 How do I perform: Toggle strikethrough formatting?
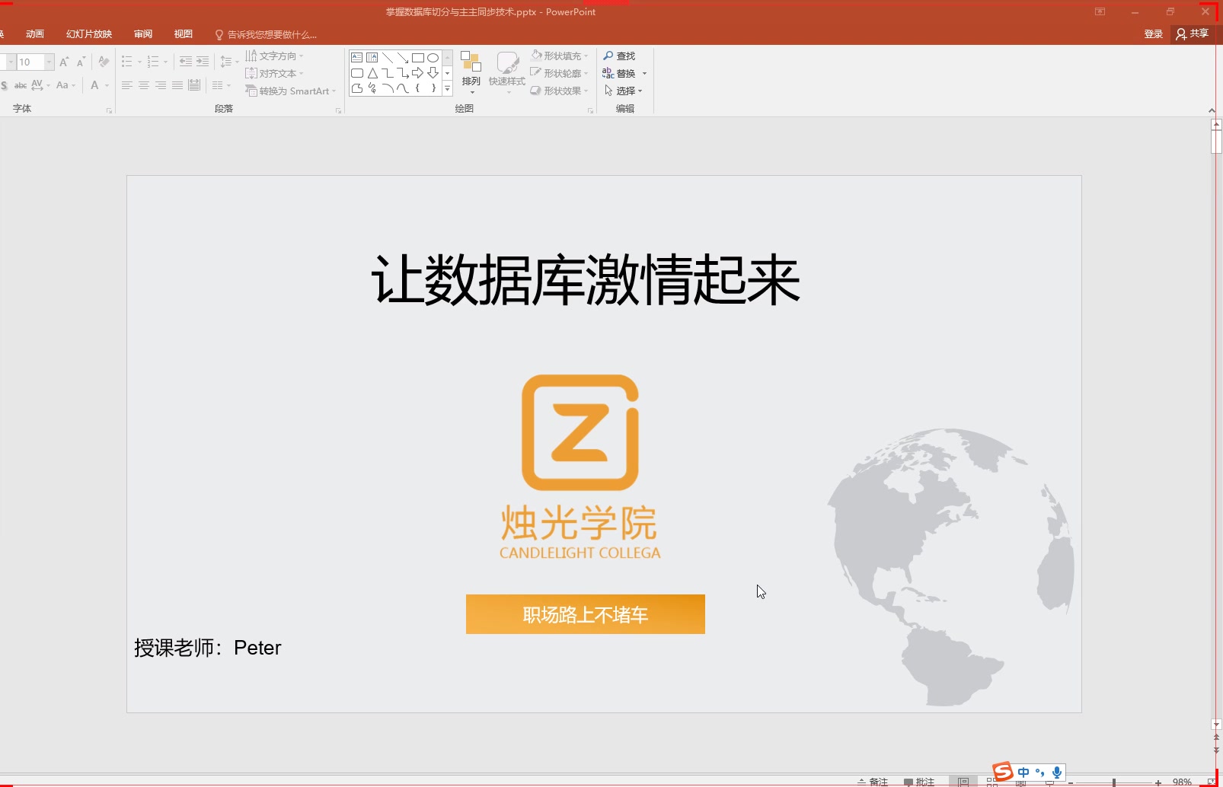click(20, 85)
